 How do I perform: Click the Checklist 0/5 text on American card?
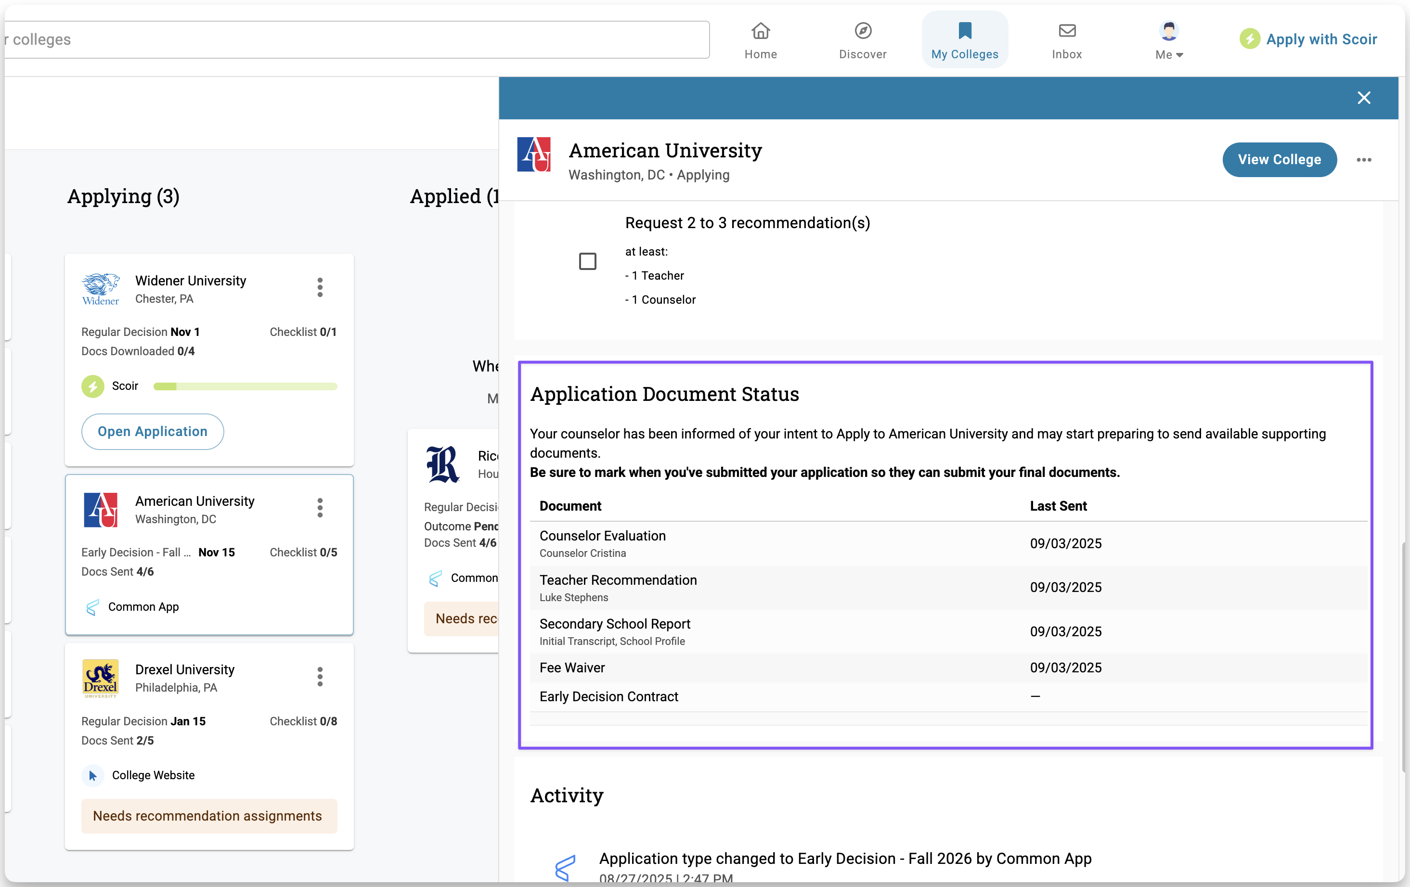(x=303, y=552)
